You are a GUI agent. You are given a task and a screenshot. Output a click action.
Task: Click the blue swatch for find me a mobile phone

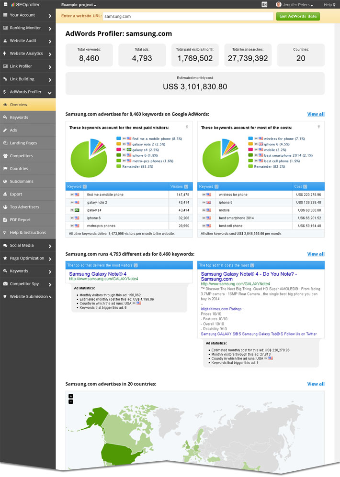(118, 139)
